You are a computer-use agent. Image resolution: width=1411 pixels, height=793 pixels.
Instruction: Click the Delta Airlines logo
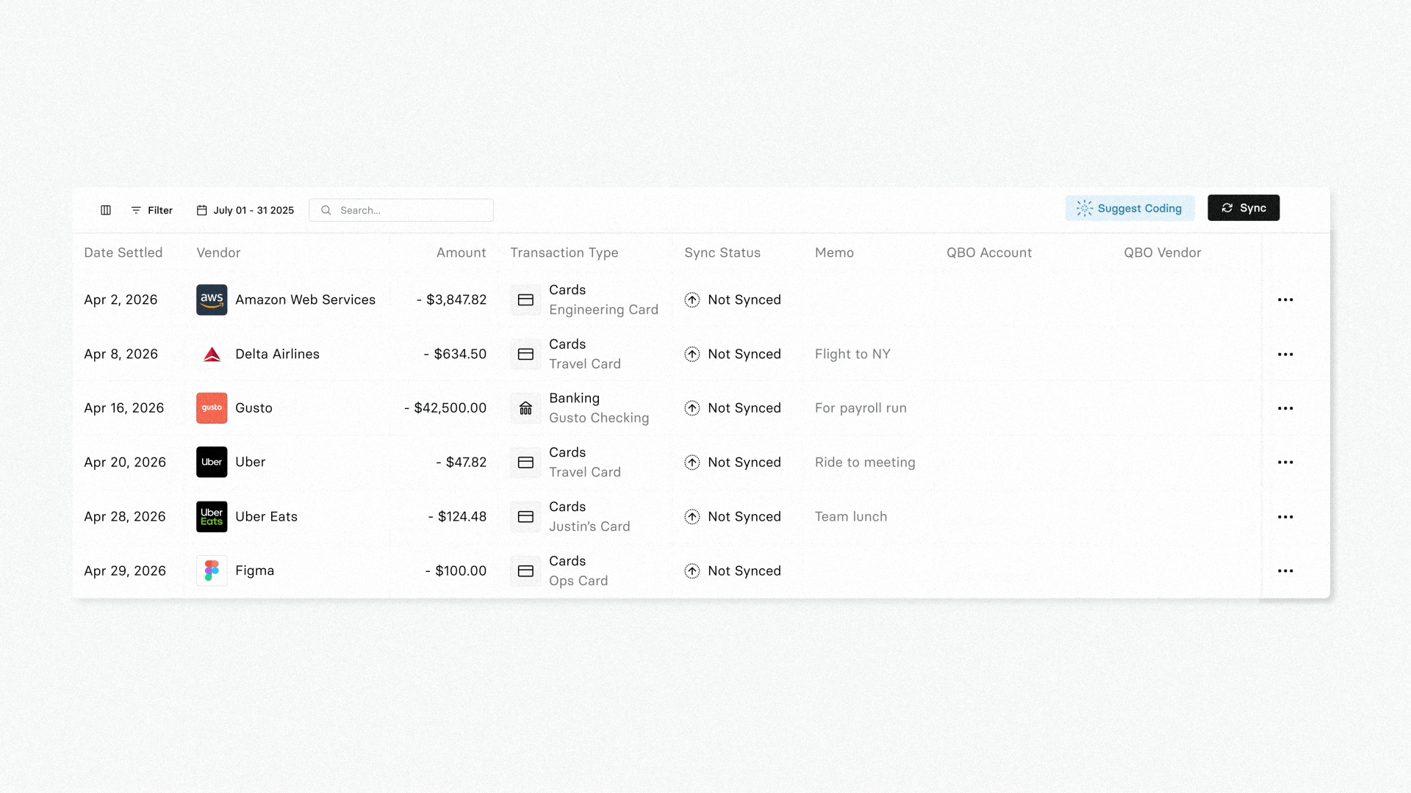tap(212, 354)
